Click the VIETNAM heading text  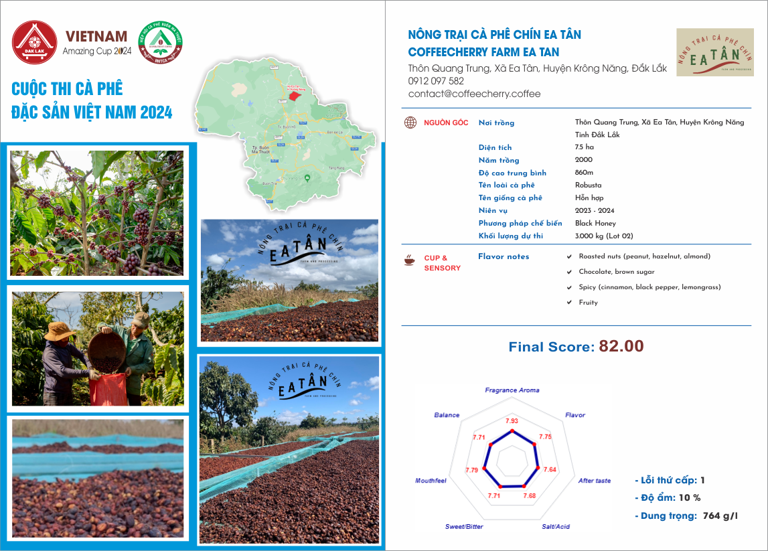(96, 37)
